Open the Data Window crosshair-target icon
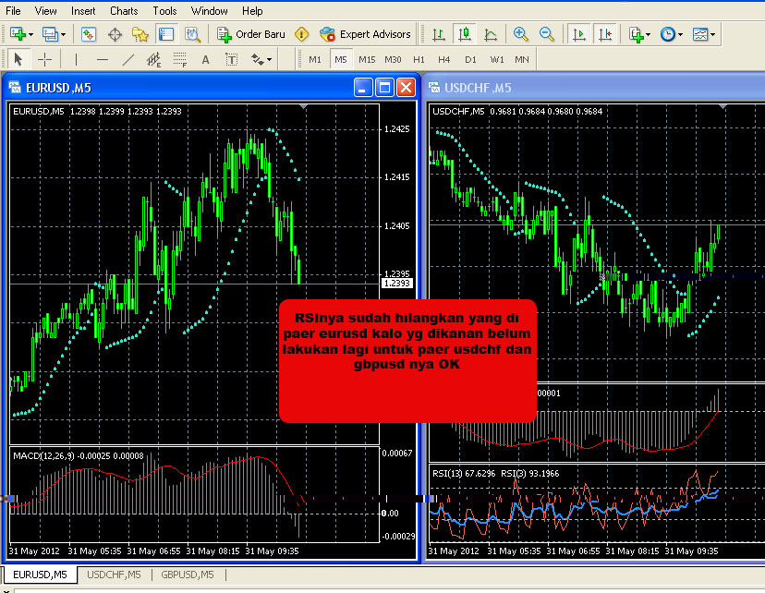 pos(115,34)
